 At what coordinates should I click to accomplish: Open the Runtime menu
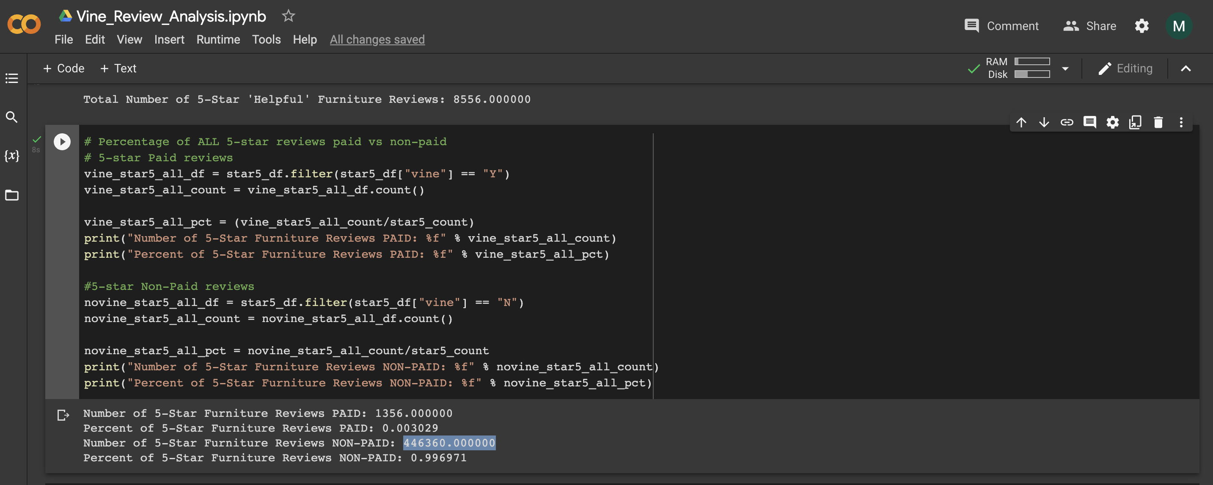pos(218,39)
